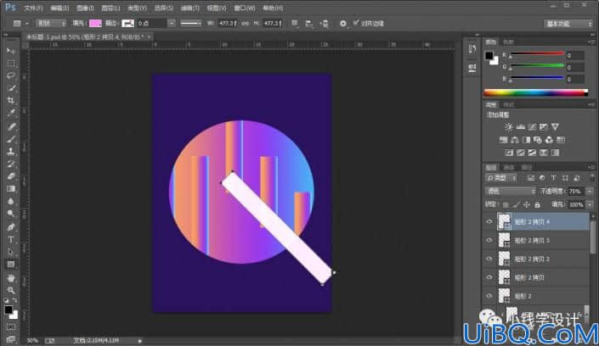The image size is (599, 346).
Task: Select the Zoom tool
Action: coord(11,290)
